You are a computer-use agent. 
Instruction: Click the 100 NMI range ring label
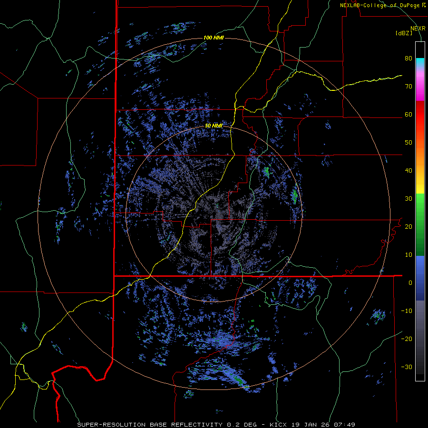pyautogui.click(x=214, y=38)
